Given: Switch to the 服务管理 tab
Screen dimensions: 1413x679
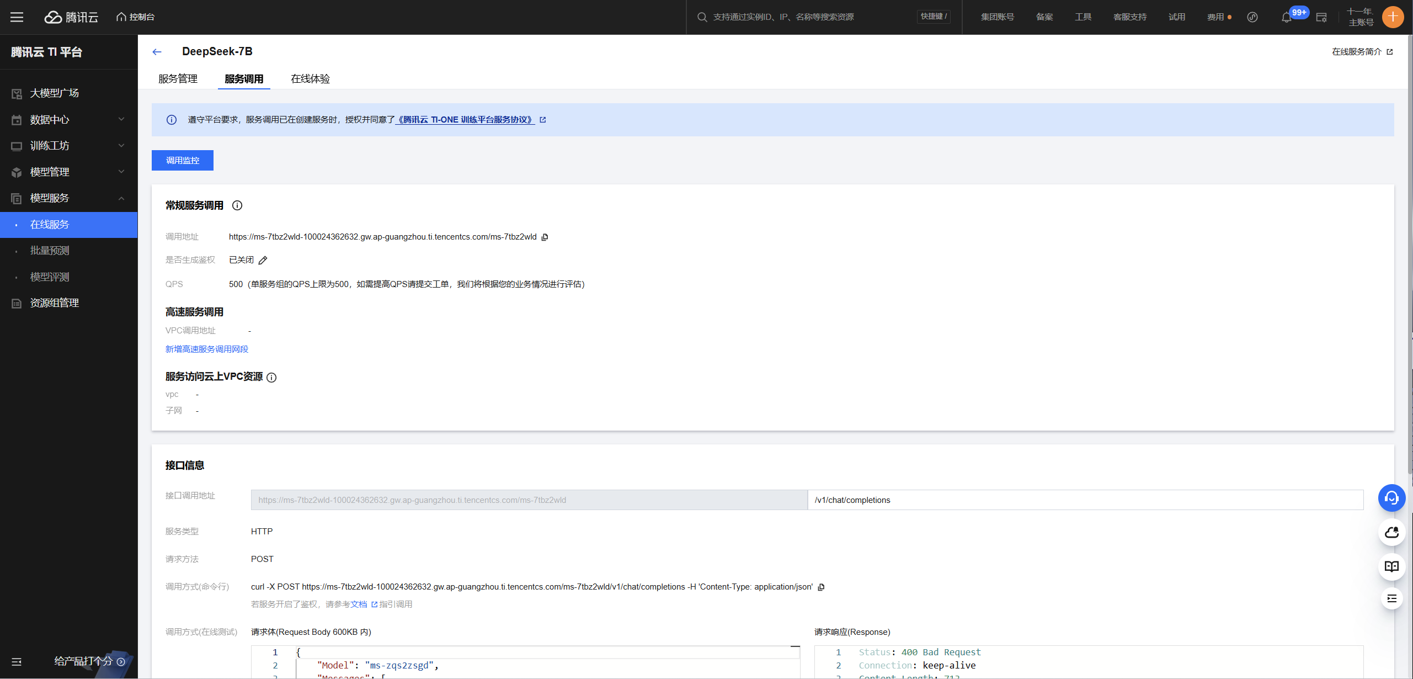Looking at the screenshot, I should (178, 79).
